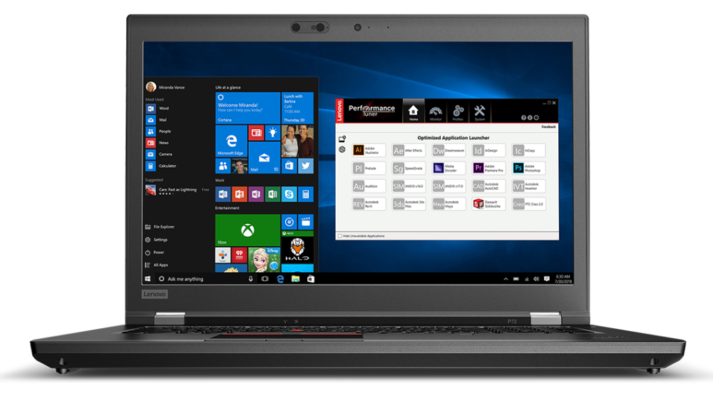The width and height of the screenshot is (713, 401).
Task: Click the Autodesk Inventor tile
Action: 528,186
